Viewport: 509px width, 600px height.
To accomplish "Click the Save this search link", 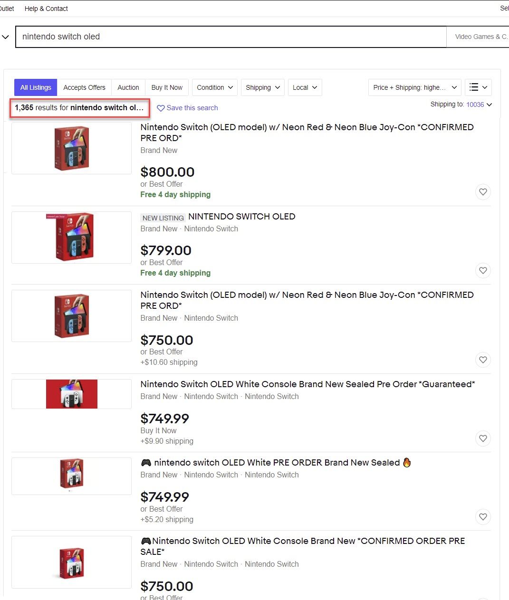I will point(192,108).
